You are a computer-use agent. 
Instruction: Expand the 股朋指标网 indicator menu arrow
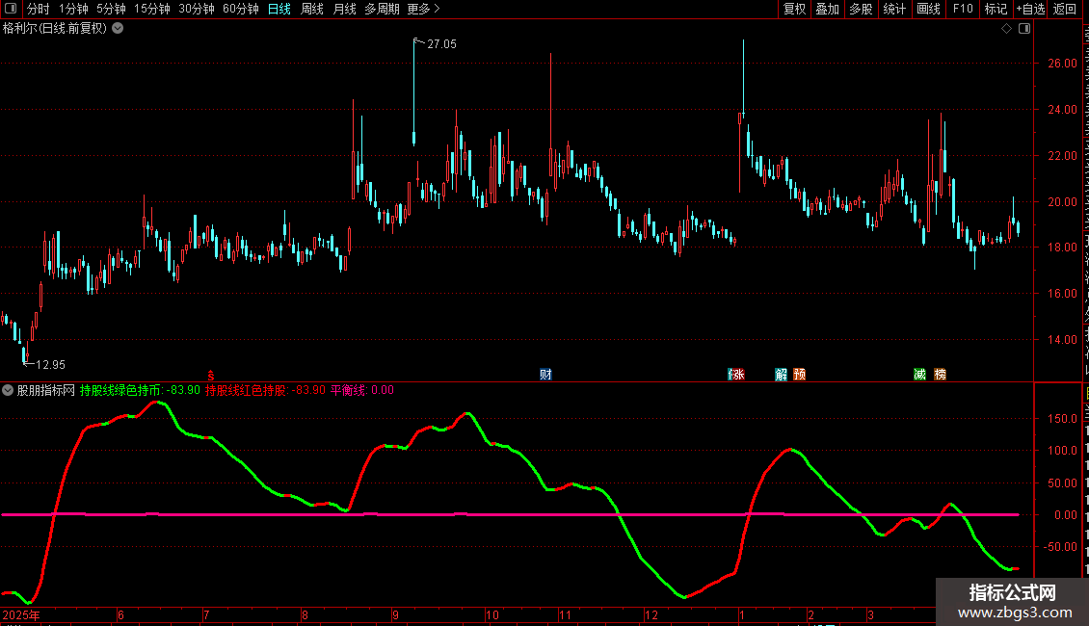click(8, 390)
